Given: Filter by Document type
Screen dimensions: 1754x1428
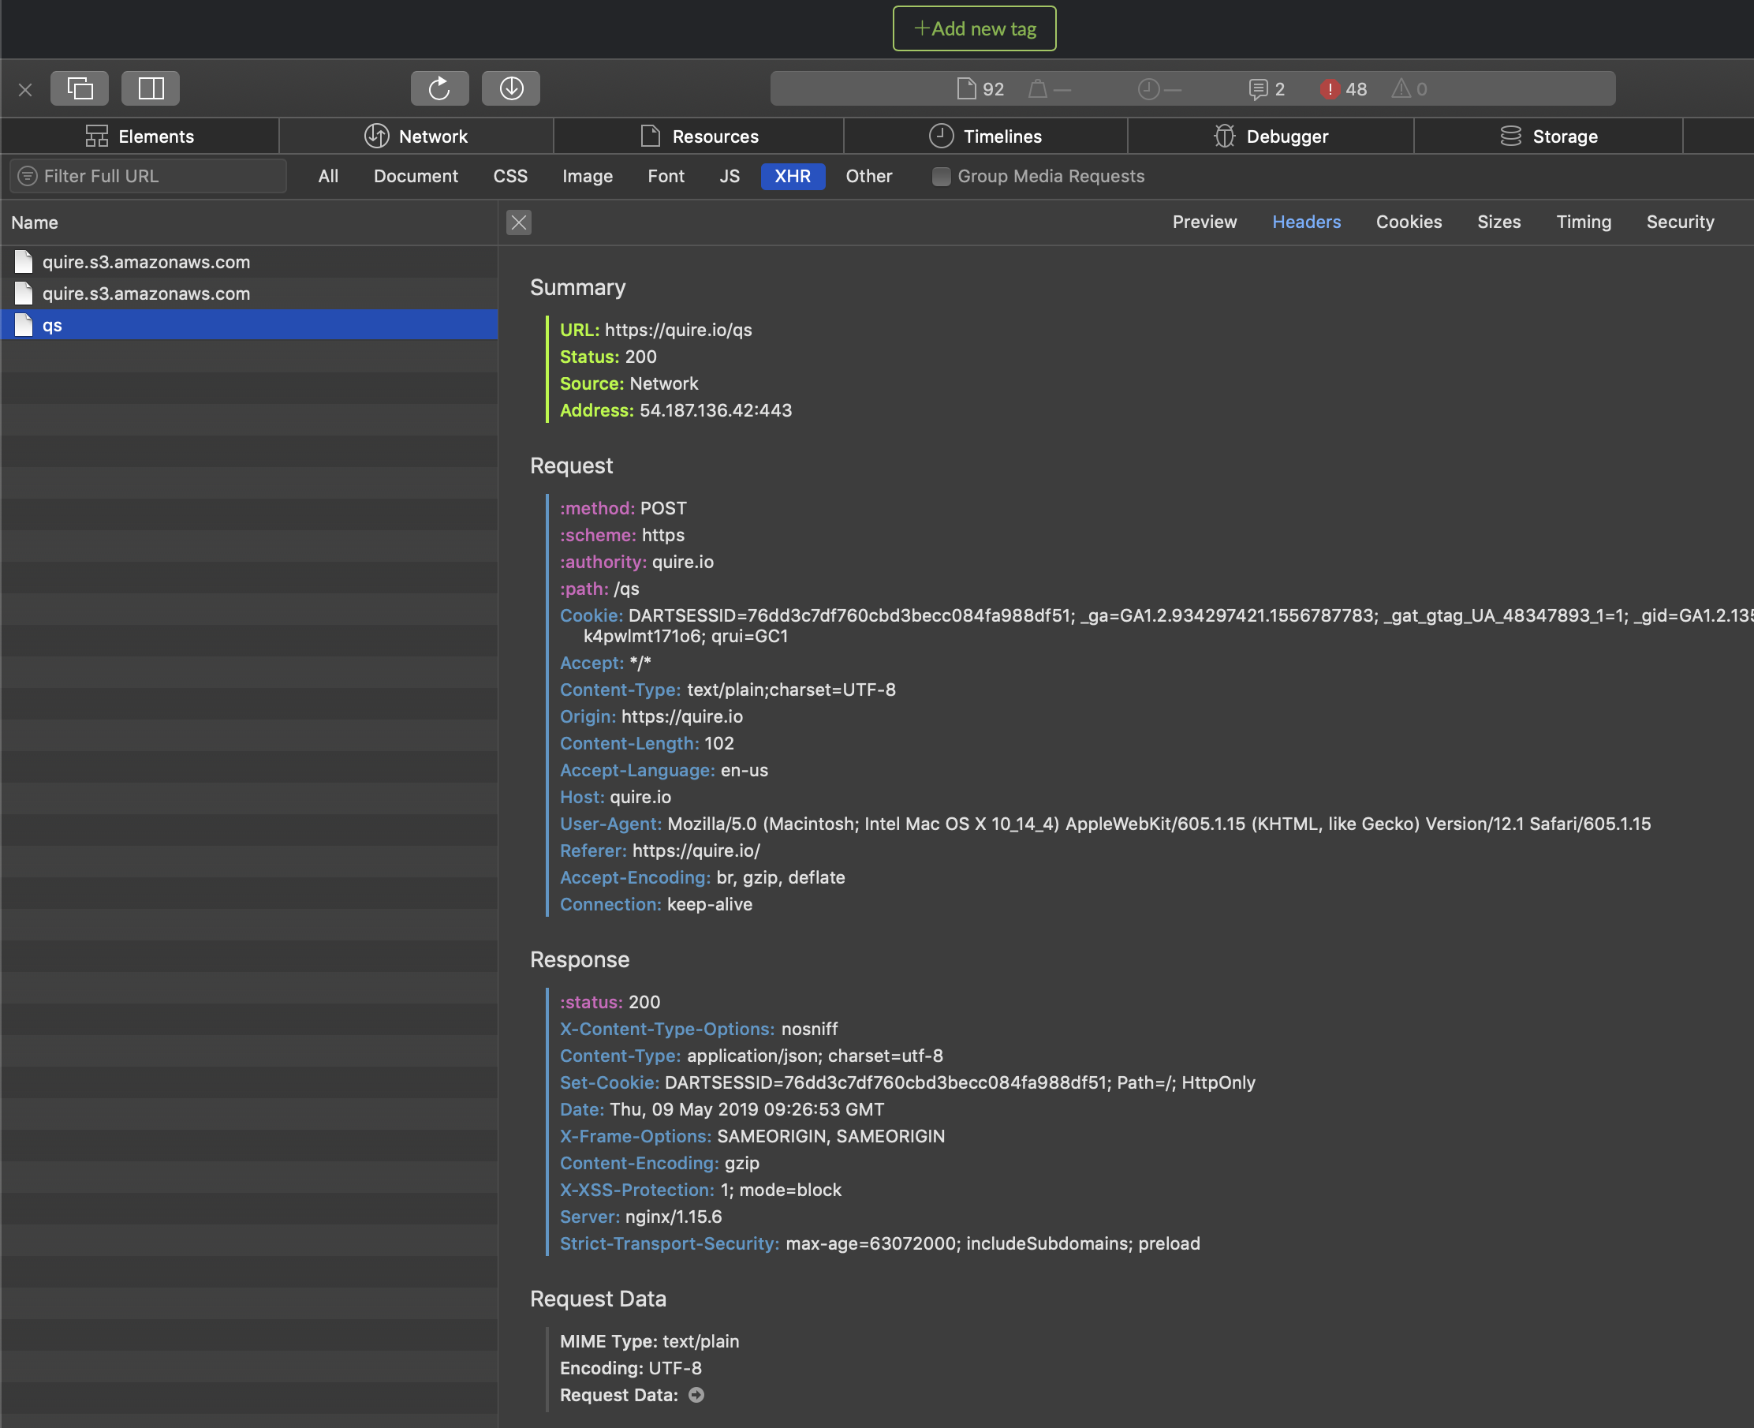Looking at the screenshot, I should [x=416, y=176].
